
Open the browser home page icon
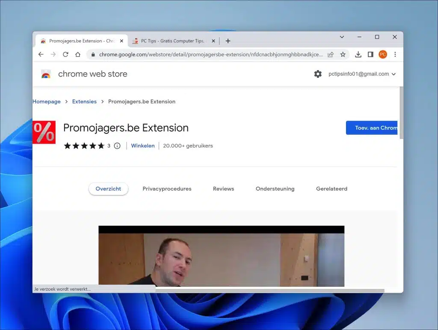point(78,54)
